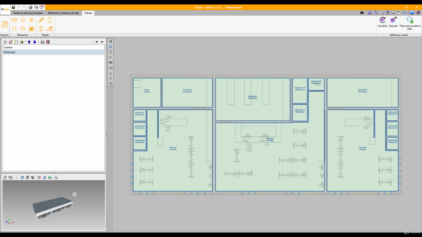
Task: Select the Plantas tab
Action: coord(88,13)
